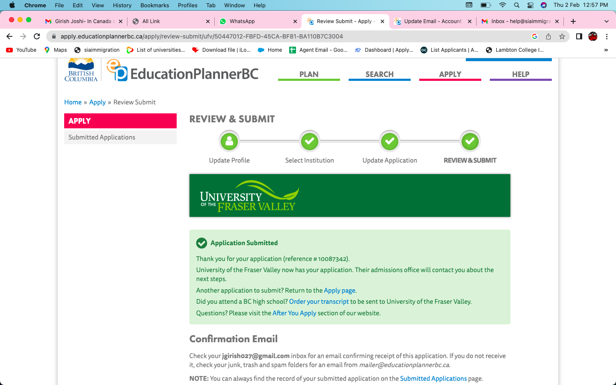Open the YouTube bookmark
Viewport: 616px width, 385px height.
coord(21,50)
